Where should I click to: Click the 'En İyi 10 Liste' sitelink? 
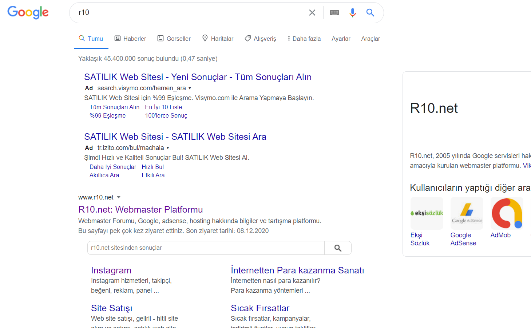point(163,107)
